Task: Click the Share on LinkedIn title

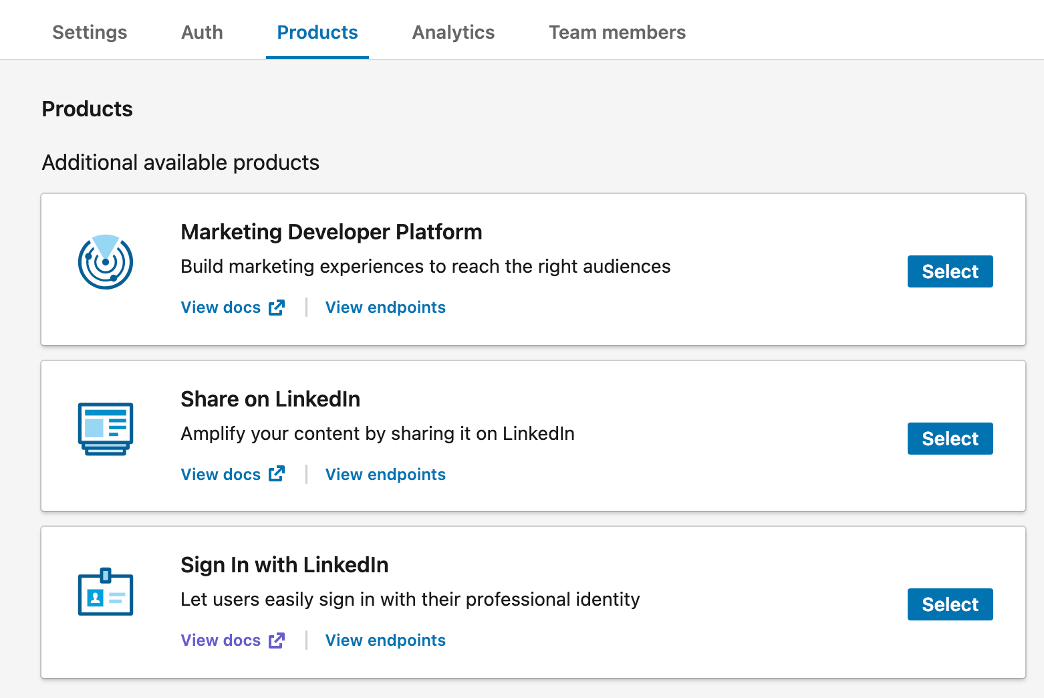Action: [x=271, y=399]
